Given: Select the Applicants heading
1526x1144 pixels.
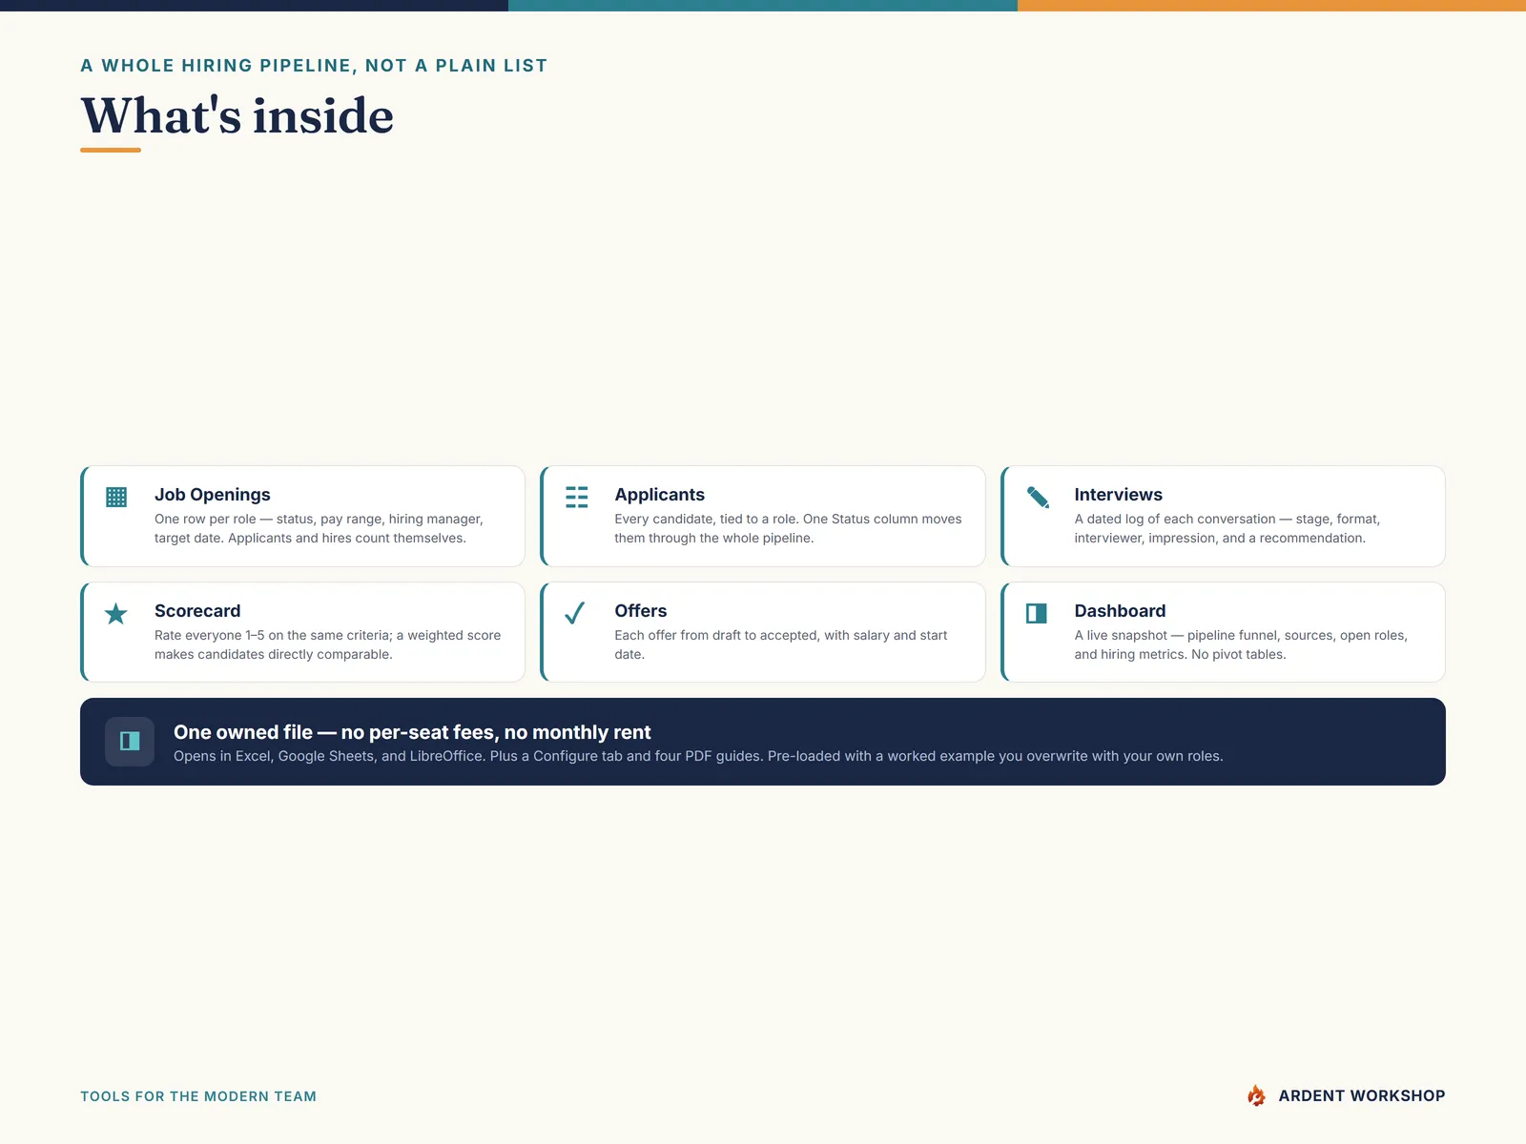Looking at the screenshot, I should click(x=660, y=495).
